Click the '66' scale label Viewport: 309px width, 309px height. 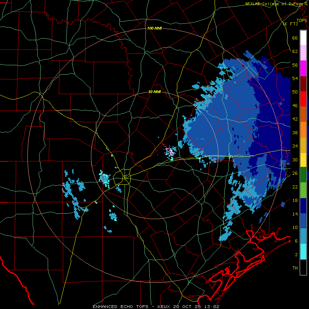[x=295, y=38]
